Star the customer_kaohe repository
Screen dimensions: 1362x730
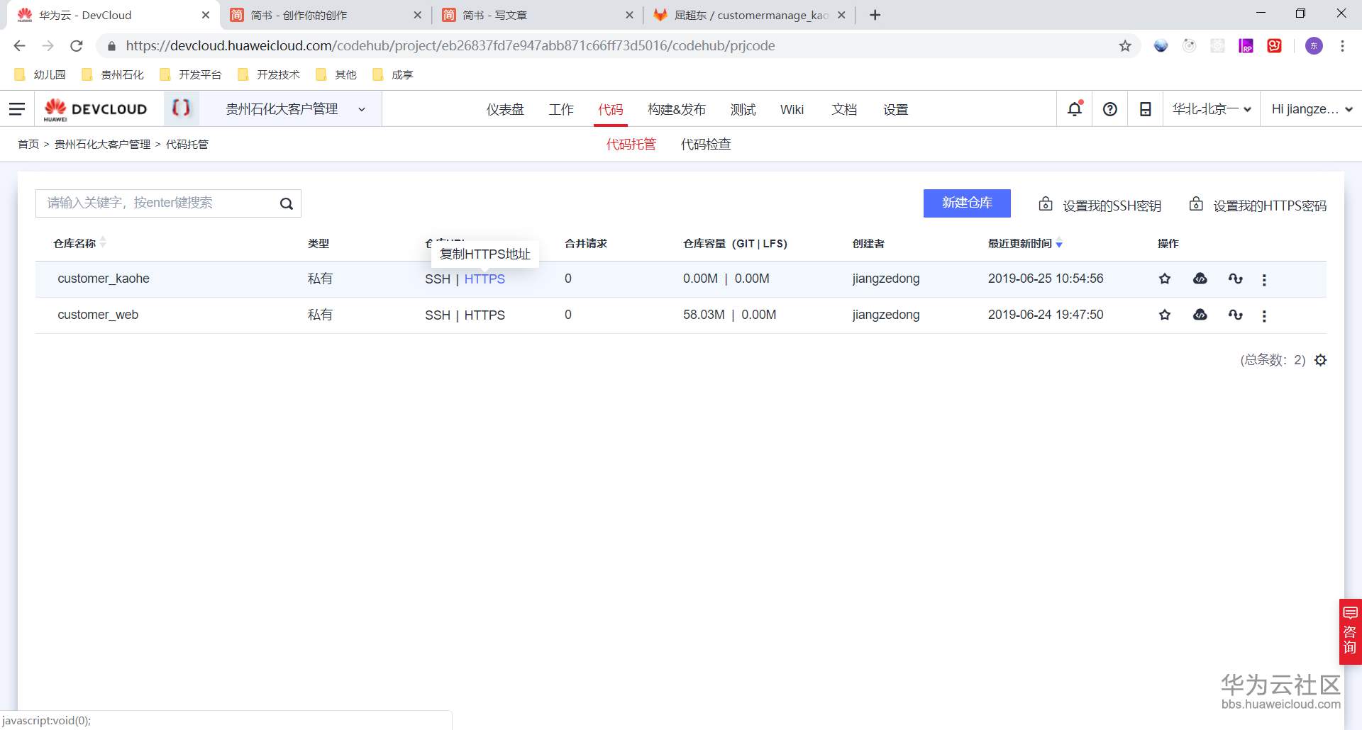1165,279
